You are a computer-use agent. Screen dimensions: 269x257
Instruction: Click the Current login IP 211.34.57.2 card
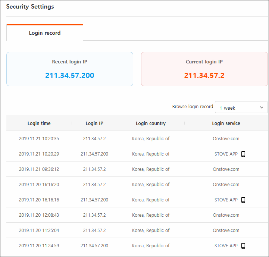[x=204, y=69]
